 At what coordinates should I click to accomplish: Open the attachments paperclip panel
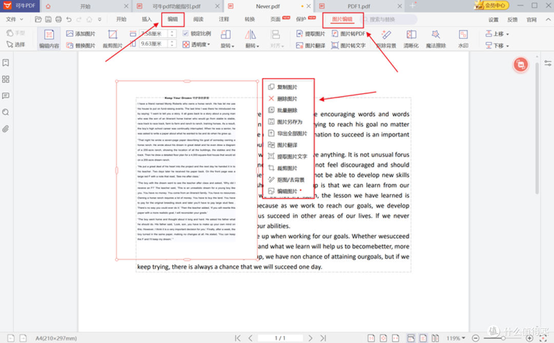6,128
